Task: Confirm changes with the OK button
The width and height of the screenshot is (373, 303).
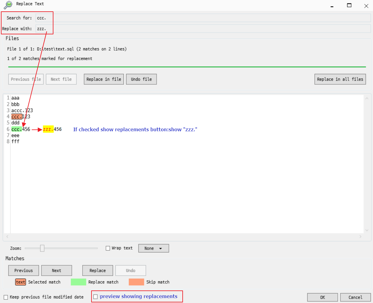Action: (x=322, y=297)
